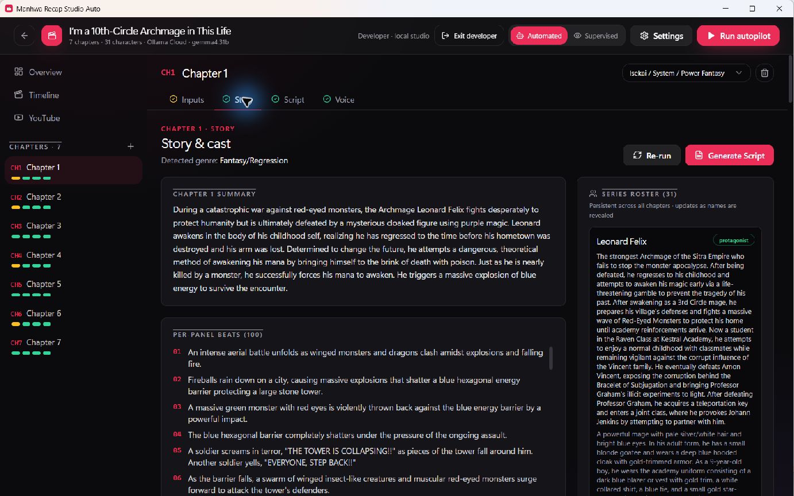Click the protagonist tag on Leonard Felix
Viewport: 794px width, 496px height.
click(x=734, y=240)
